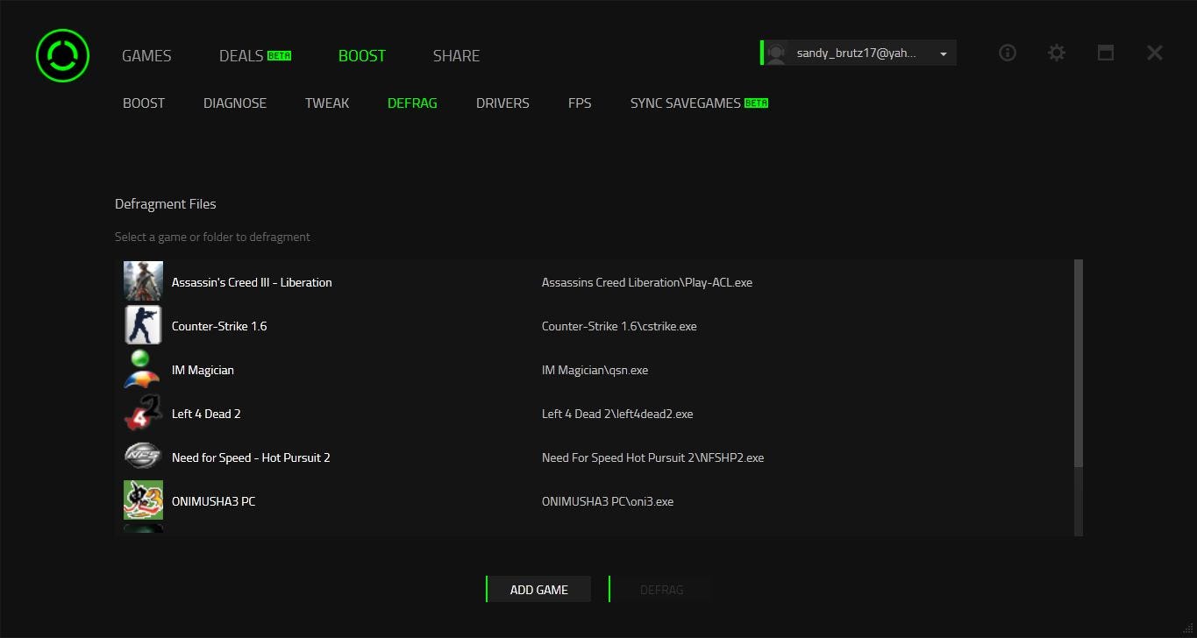Switch to the main BOOST tab
1197x638 pixels.
click(x=362, y=55)
